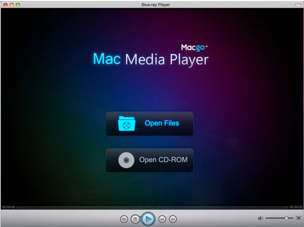
Task: Mute audio via the speaker icon
Action: coord(260,218)
